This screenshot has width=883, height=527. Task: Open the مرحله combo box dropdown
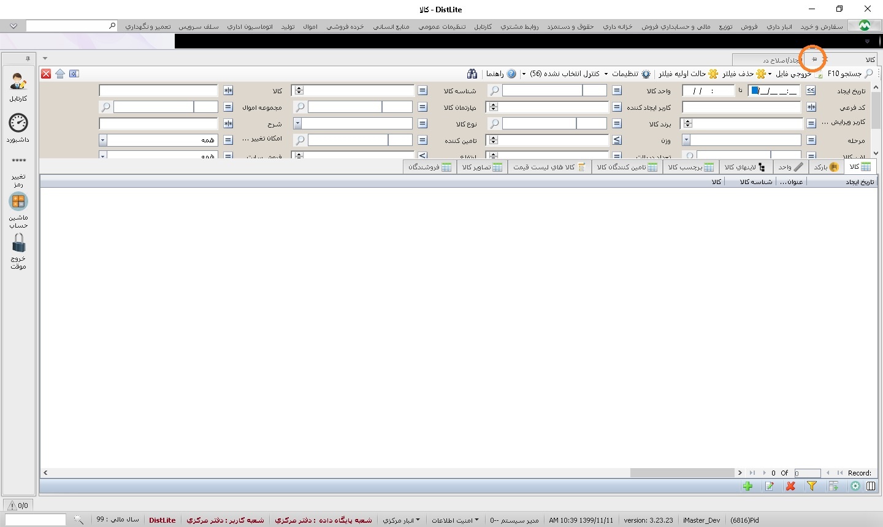[686, 140]
